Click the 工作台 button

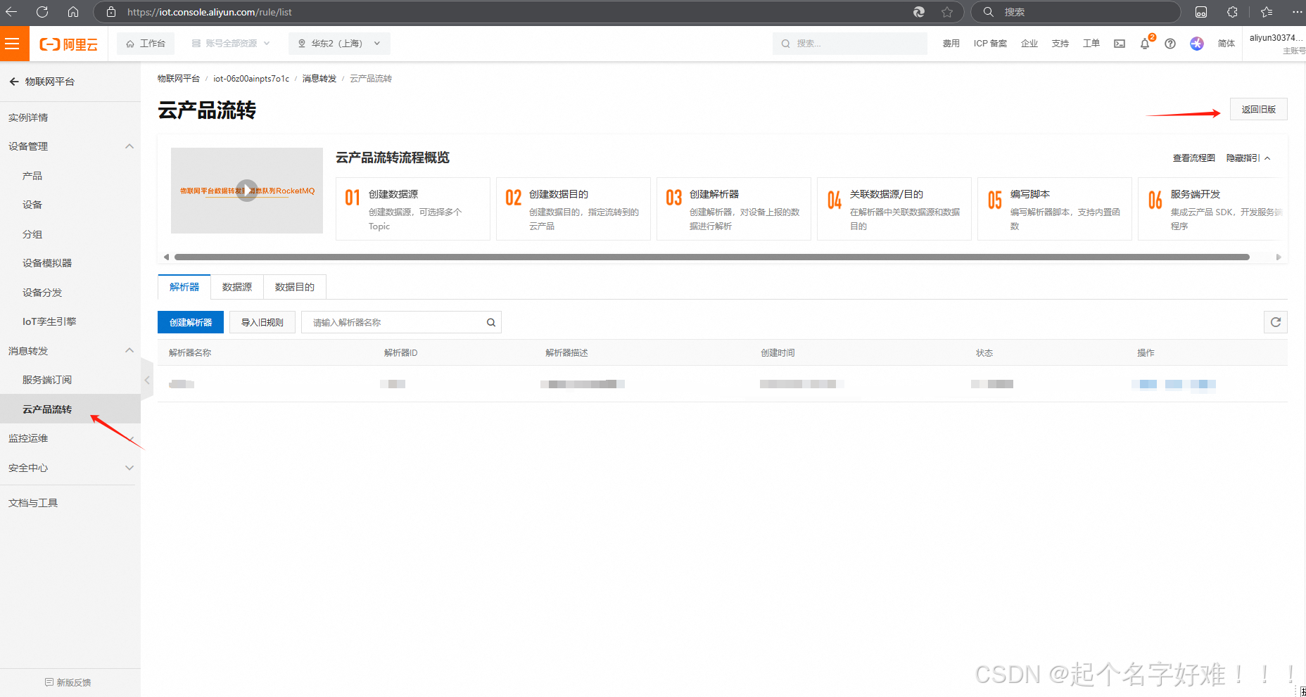point(146,44)
